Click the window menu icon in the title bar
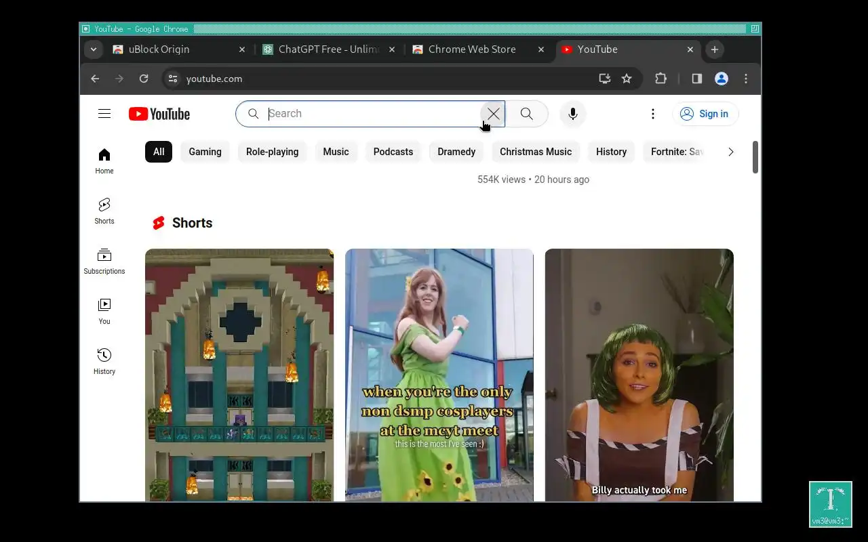Screen dimensions: 868x542 (x=85, y=29)
